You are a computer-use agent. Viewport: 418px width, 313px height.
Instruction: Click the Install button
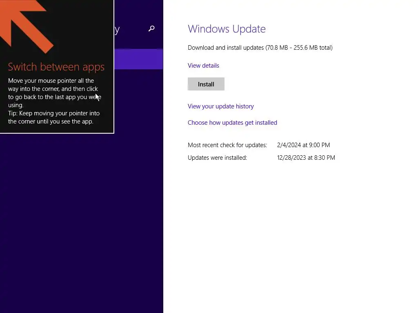click(x=206, y=84)
